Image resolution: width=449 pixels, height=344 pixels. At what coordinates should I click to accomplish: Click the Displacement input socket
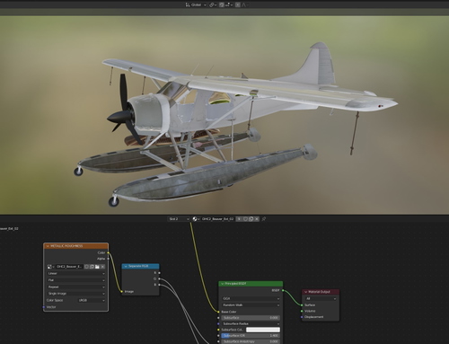(302, 317)
